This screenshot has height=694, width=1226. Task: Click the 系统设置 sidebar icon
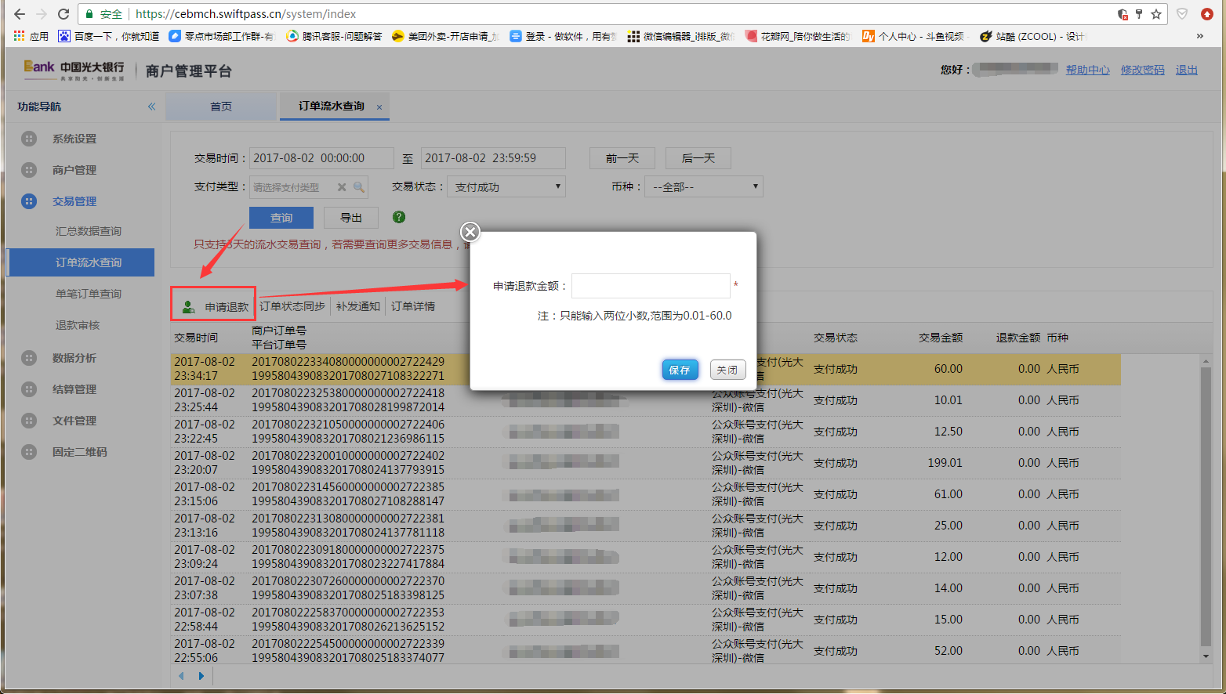pyautogui.click(x=29, y=139)
